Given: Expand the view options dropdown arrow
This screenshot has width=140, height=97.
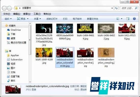Looking at the screenshot, I should 121,19.
